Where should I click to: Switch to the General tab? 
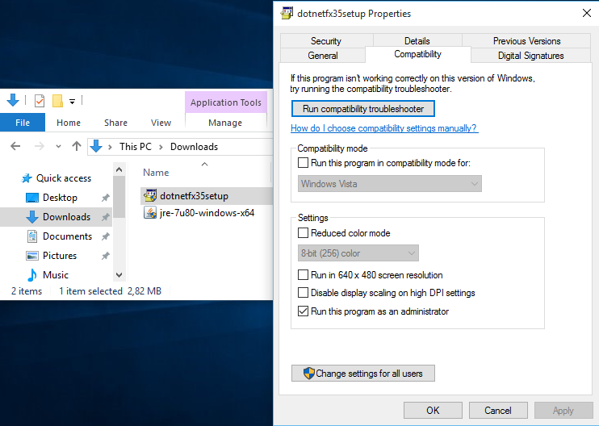click(x=323, y=56)
